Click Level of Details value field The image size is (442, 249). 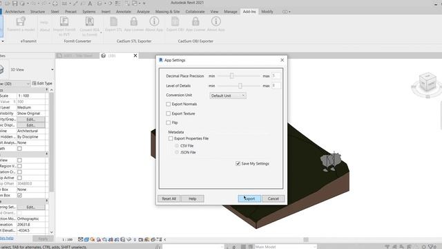276,86
